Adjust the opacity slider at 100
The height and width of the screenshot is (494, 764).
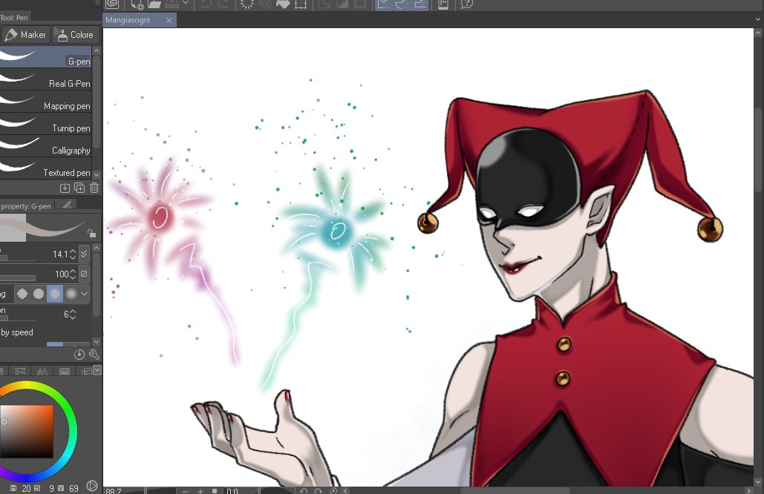[x=18, y=278]
